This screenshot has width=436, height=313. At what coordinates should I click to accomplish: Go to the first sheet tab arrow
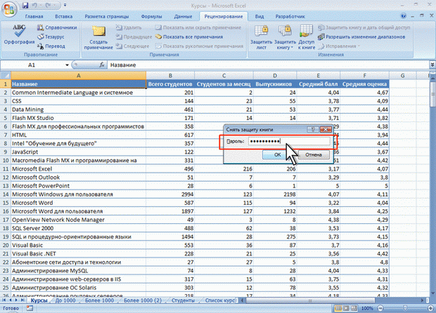point(4,300)
